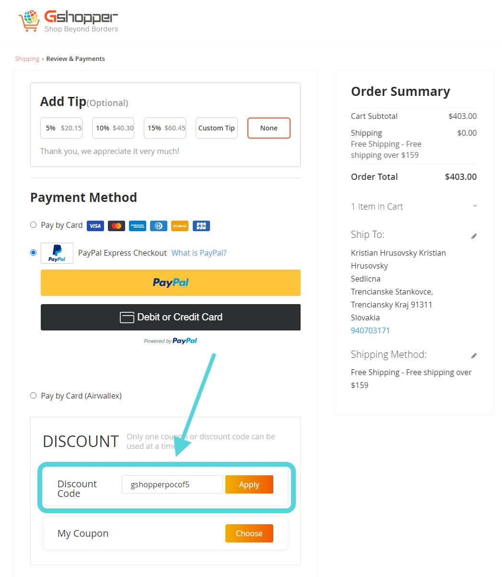Click the Review & Payments breadcrumb

75,58
